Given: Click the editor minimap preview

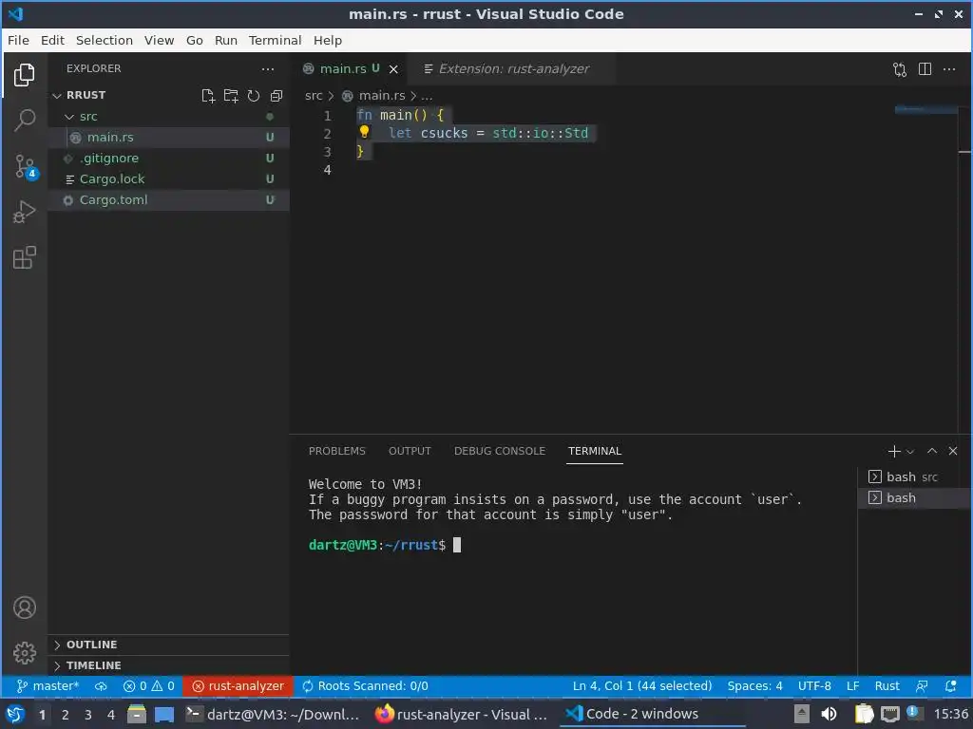Looking at the screenshot, I should click(x=925, y=110).
